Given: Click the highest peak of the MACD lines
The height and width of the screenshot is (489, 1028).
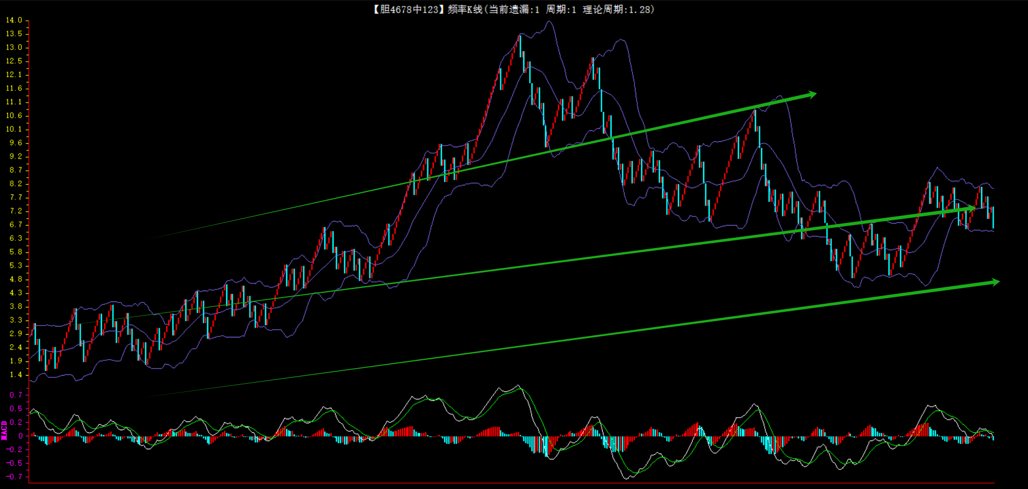Looking at the screenshot, I should pyautogui.click(x=518, y=387).
